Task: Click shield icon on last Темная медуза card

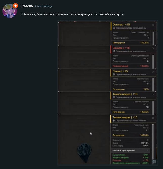Action: point(114,121)
